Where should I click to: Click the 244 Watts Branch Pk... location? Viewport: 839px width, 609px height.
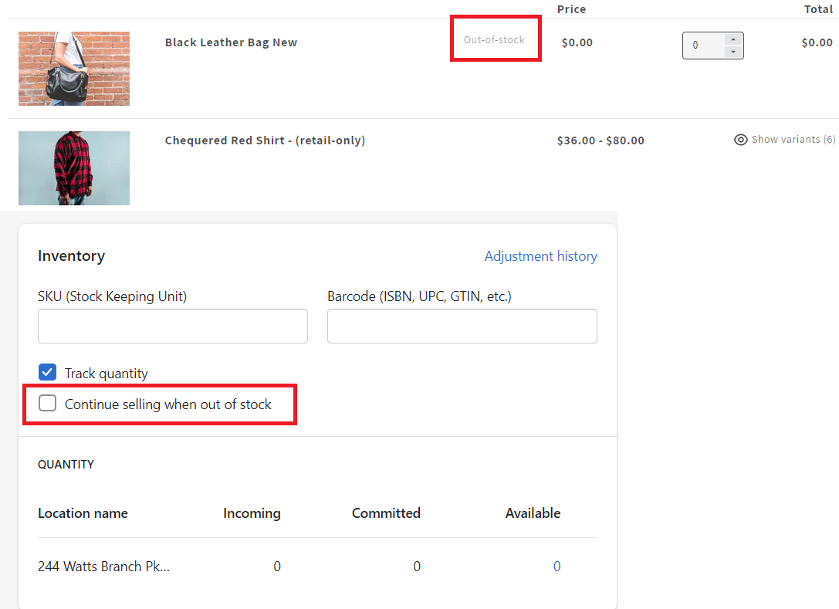(x=103, y=567)
